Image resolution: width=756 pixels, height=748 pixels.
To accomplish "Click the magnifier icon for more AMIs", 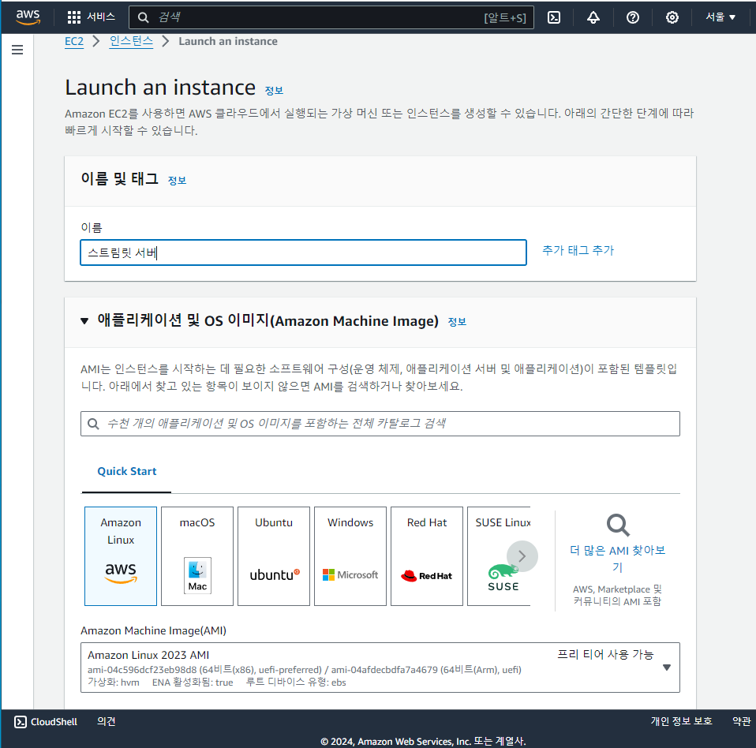I will [618, 525].
